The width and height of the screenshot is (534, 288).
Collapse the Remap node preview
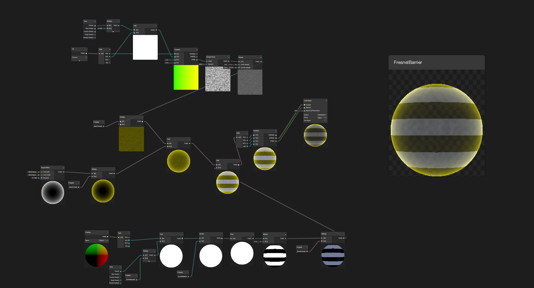pyautogui.click(x=261, y=57)
